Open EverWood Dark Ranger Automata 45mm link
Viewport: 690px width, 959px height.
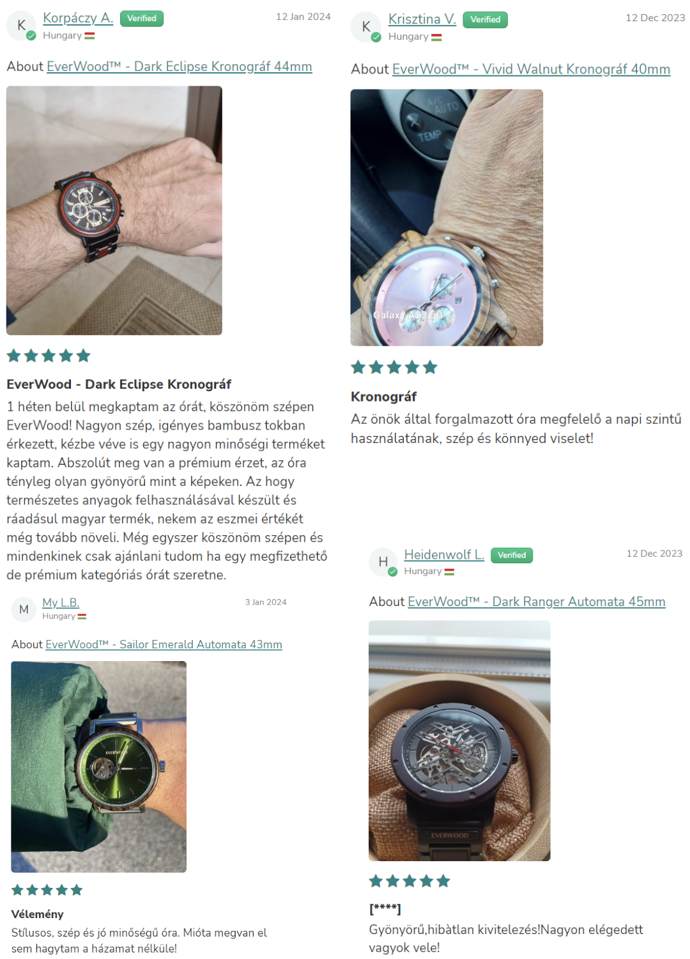pyautogui.click(x=537, y=602)
